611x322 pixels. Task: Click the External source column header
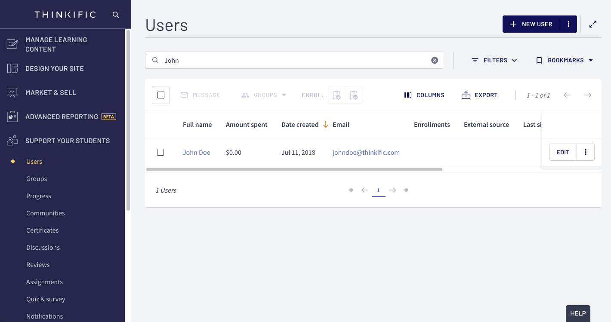tap(486, 125)
